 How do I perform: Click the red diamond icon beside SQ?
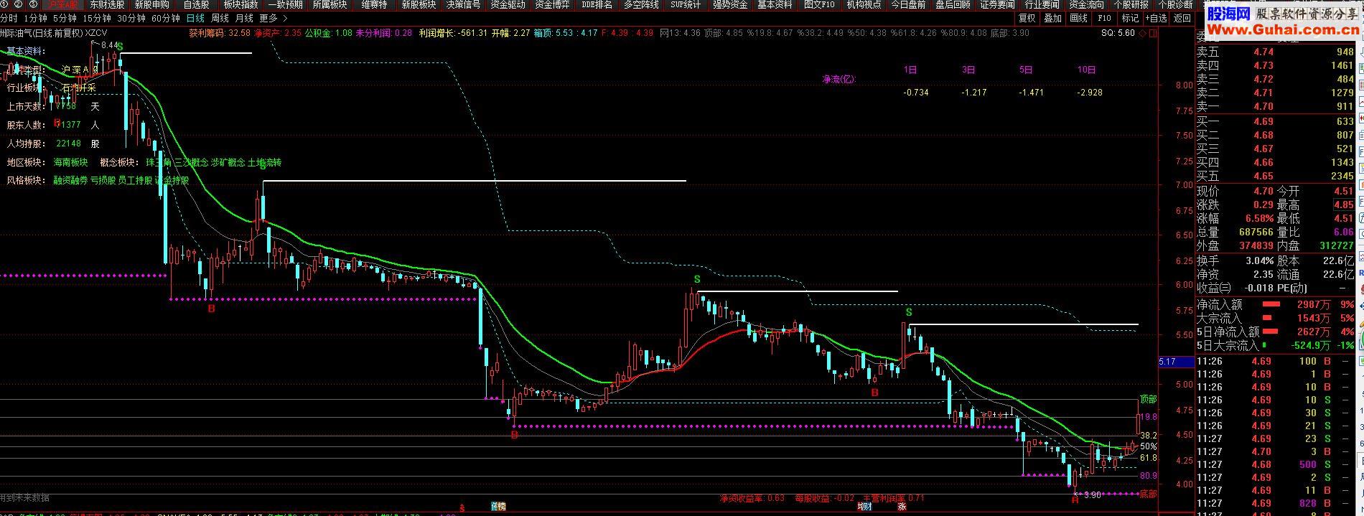click(x=1144, y=33)
